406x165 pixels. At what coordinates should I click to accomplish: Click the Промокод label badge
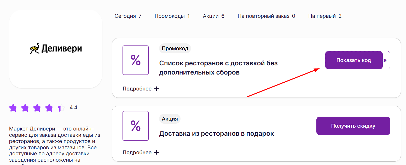(175, 48)
